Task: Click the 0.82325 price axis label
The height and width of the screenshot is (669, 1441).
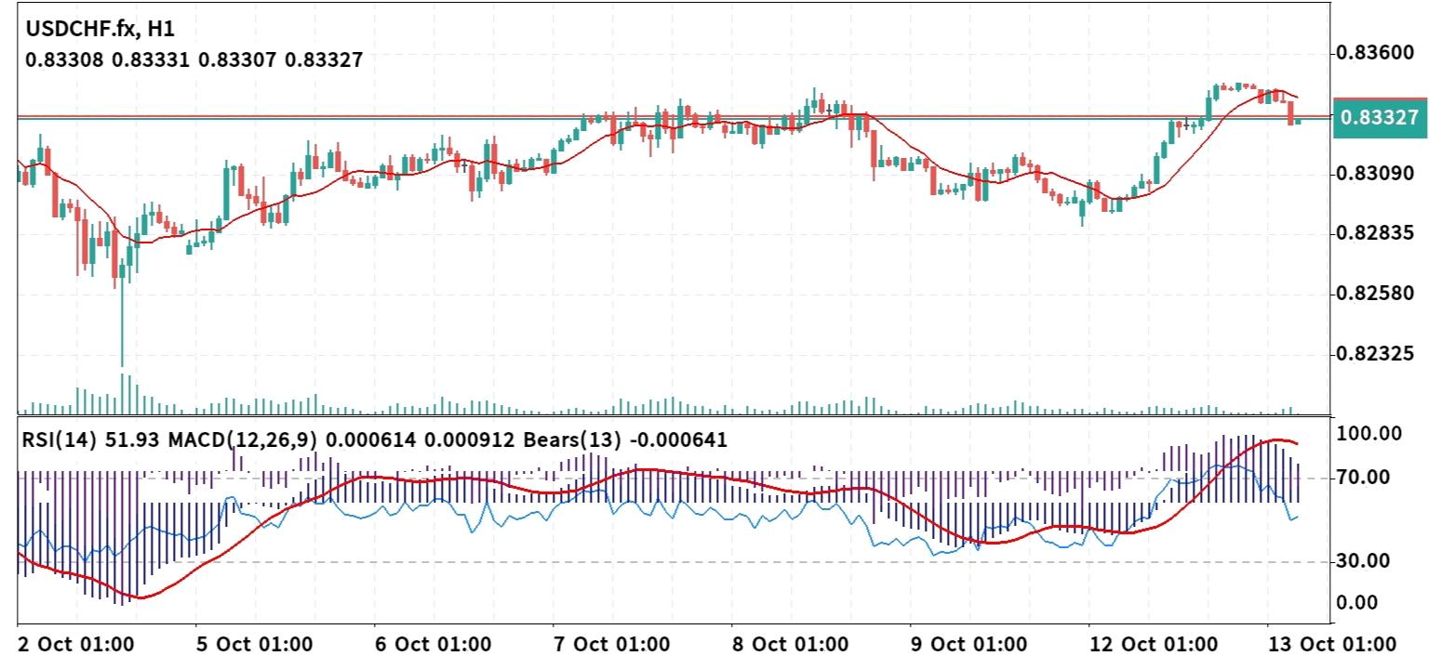Action: pyautogui.click(x=1375, y=354)
